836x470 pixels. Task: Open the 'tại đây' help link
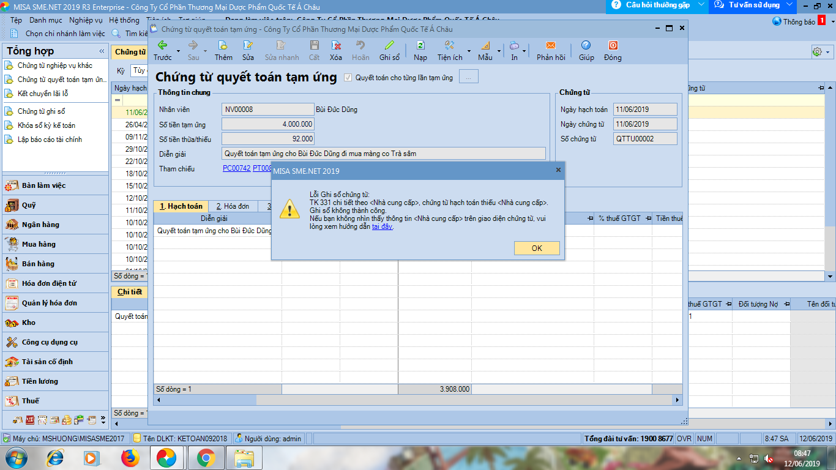point(382,226)
